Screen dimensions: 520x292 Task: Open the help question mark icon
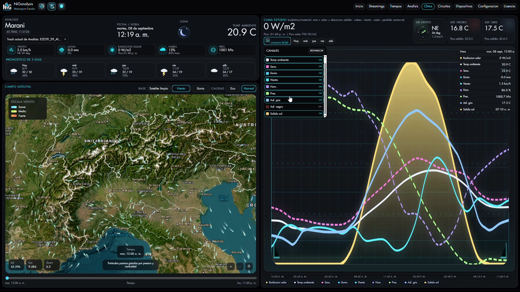pos(61,6)
